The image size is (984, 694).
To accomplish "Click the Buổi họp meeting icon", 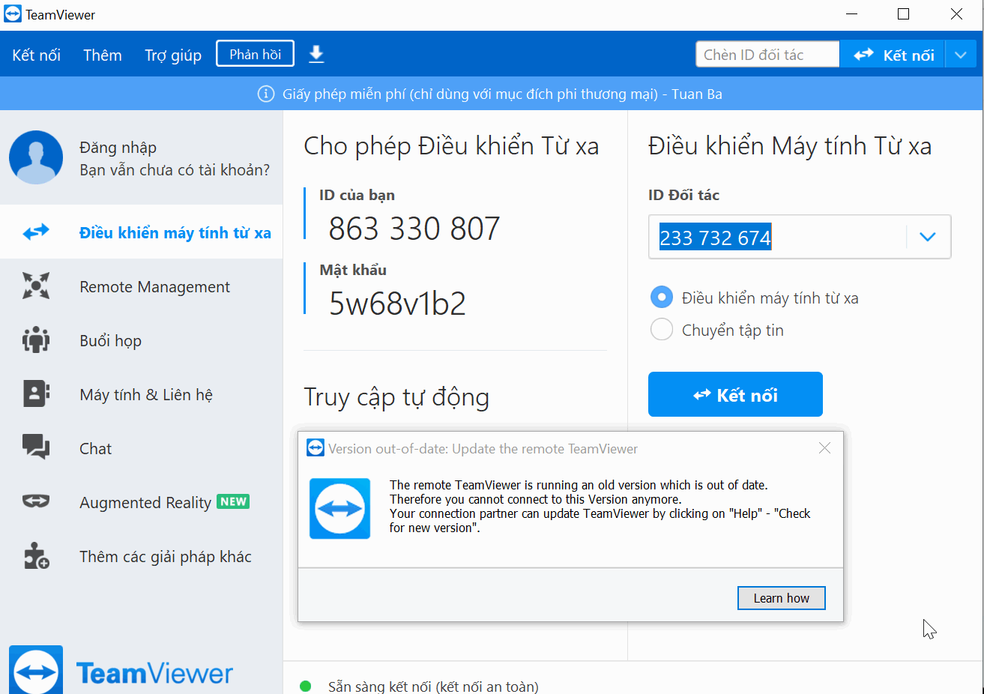I will pos(35,340).
